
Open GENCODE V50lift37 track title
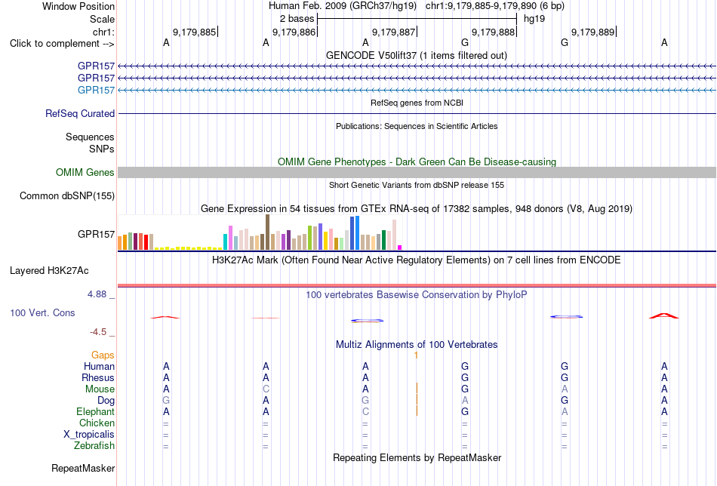417,55
